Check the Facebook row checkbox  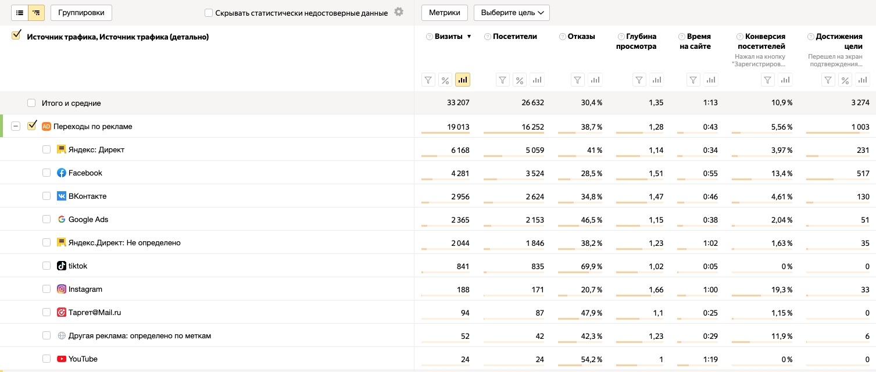(47, 173)
